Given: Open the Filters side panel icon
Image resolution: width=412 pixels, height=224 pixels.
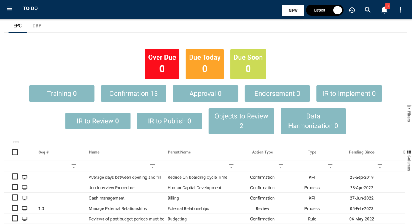Looking at the screenshot, I should click(409, 107).
